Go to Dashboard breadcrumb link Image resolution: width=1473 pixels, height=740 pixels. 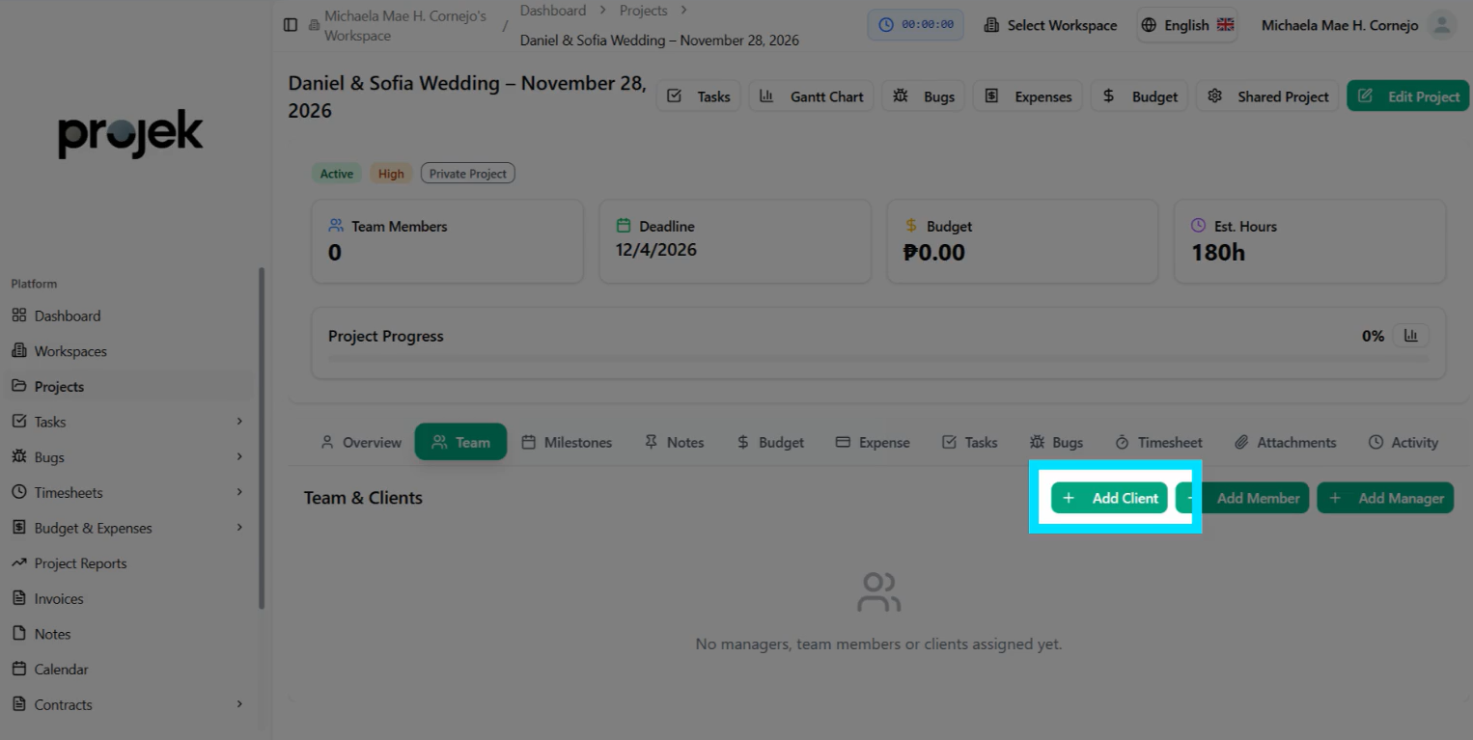pyautogui.click(x=553, y=11)
